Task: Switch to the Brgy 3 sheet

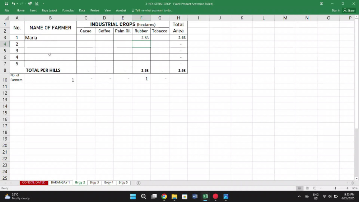Action: (94, 183)
